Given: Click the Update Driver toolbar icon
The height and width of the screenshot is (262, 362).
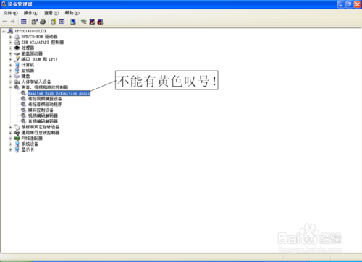Looking at the screenshot, I should point(83,22).
